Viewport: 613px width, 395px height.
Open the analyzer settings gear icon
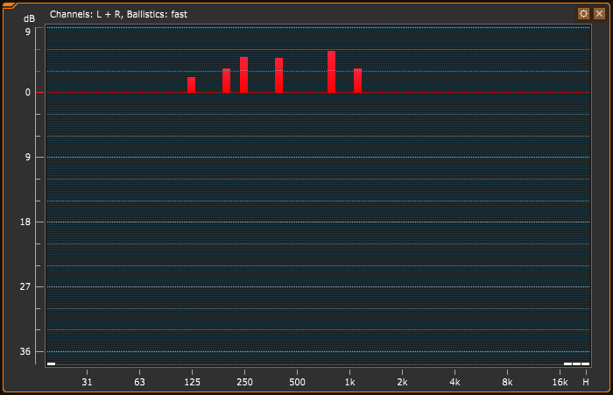point(583,14)
